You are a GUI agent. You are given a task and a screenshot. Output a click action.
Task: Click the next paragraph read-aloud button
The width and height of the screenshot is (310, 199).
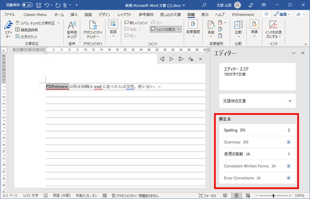(181, 59)
